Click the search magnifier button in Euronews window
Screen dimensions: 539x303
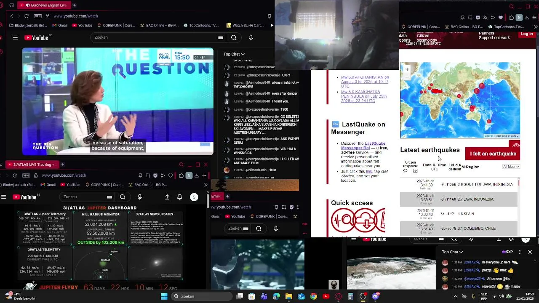(234, 37)
